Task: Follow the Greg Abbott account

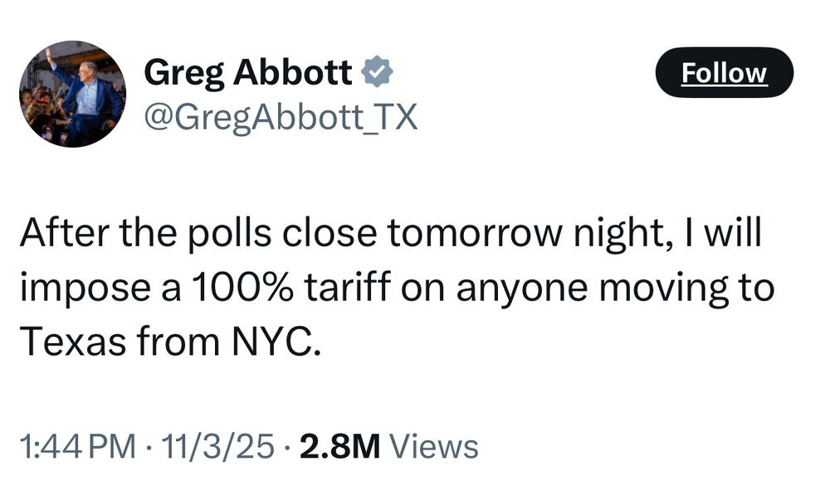Action: pos(724,72)
